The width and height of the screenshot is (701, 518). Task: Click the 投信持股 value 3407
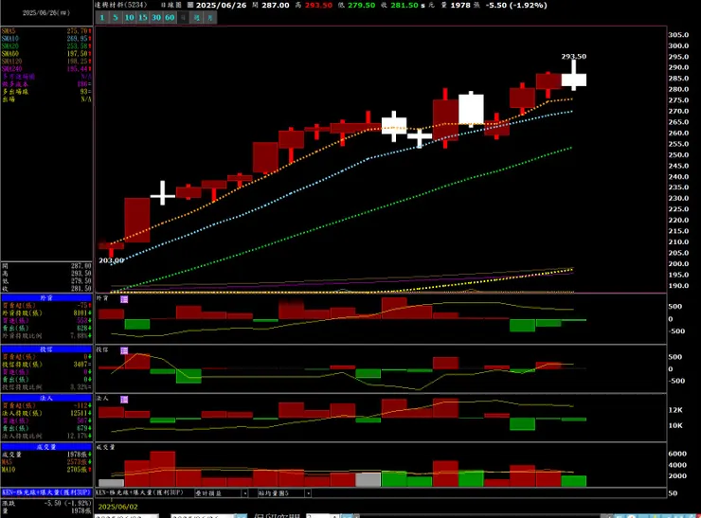(x=81, y=365)
